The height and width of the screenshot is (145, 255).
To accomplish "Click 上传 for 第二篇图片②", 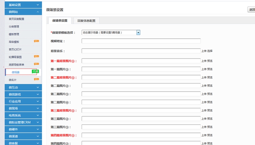I will pyautogui.click(x=204, y=86).
